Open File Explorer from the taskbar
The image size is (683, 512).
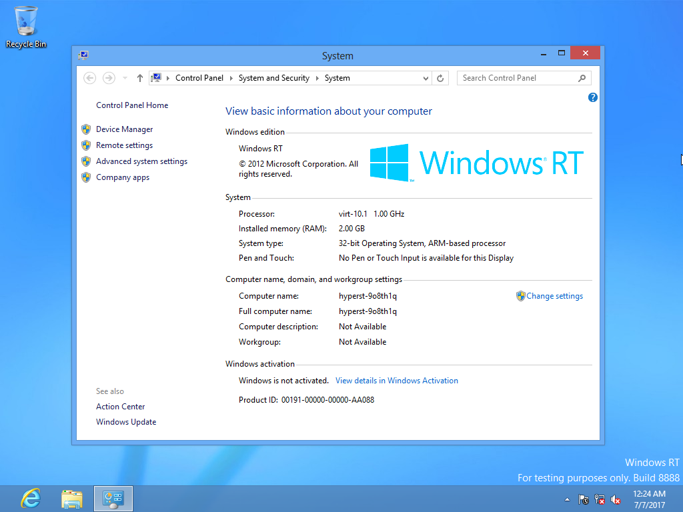click(72, 498)
